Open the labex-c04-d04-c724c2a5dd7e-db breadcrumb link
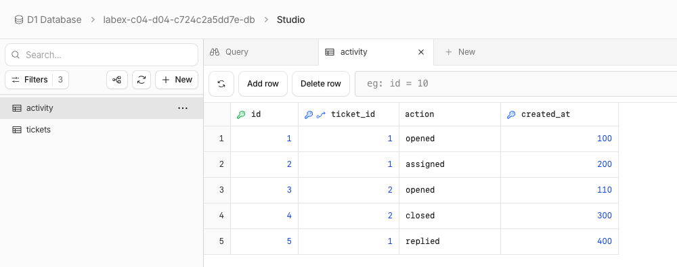The height and width of the screenshot is (267, 677). coord(179,20)
